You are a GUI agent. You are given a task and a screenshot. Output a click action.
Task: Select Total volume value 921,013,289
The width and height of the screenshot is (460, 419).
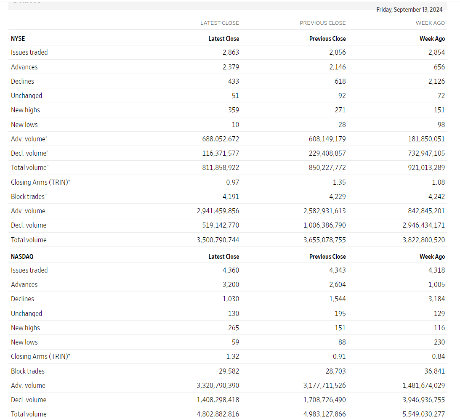point(426,168)
